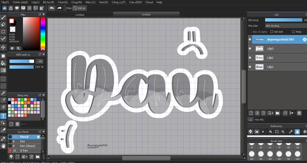Float the Màu panel with pop-out icon
307x163 pixels.
point(40,14)
